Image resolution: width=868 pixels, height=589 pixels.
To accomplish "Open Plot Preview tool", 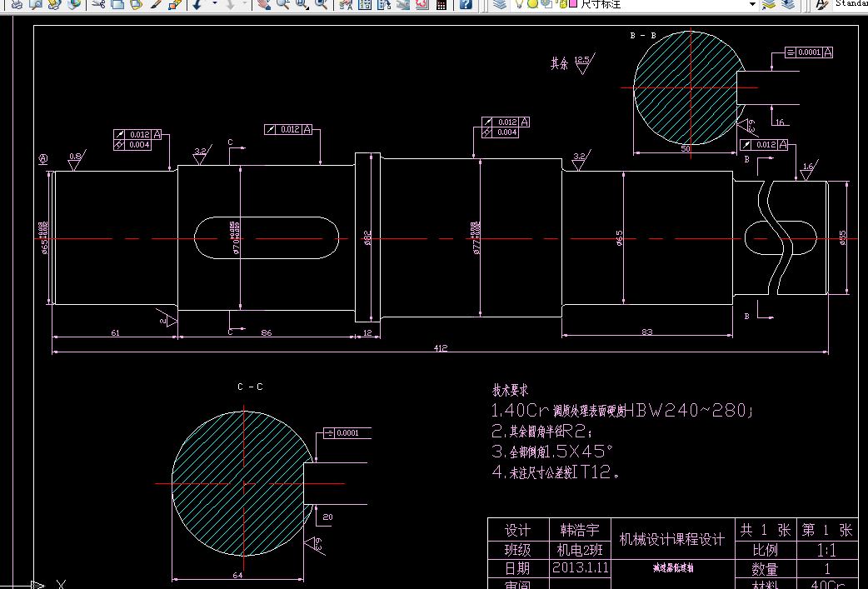I will click(36, 4).
